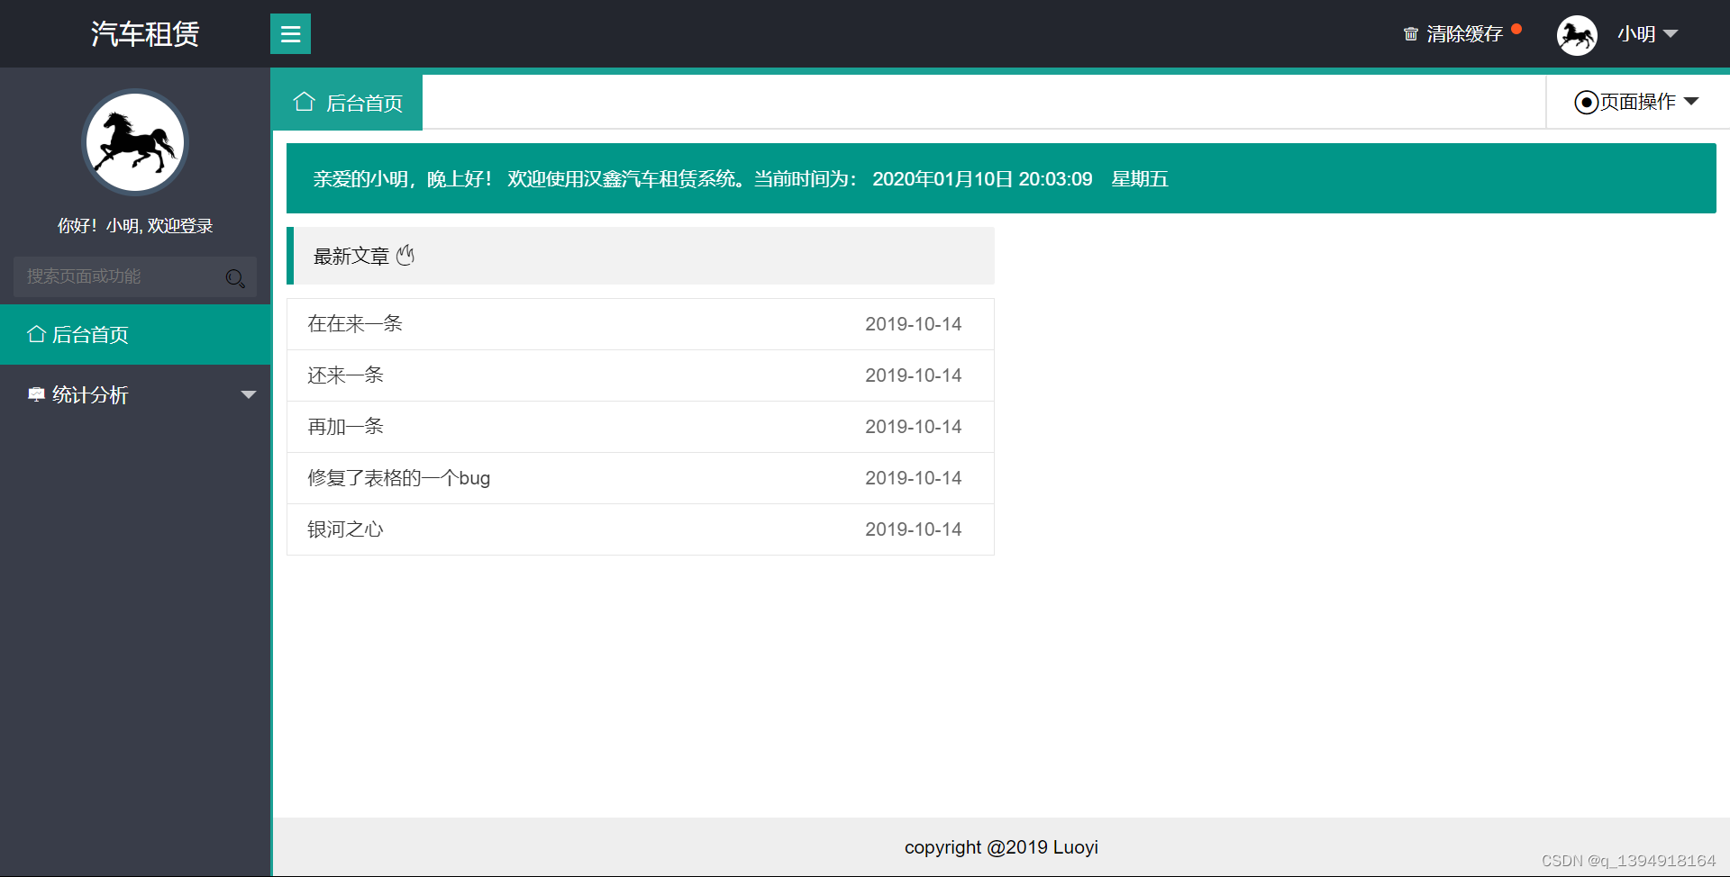
Task: Click the 最新文章 section heading
Action: (x=351, y=257)
